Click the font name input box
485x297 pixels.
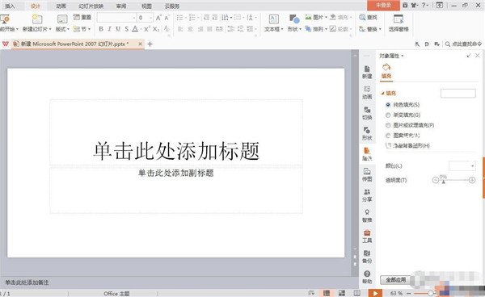pos(116,18)
